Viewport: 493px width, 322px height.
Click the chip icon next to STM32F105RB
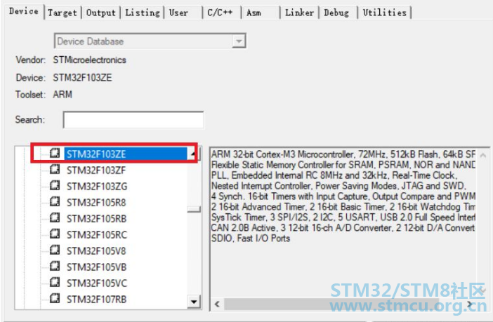click(x=55, y=218)
